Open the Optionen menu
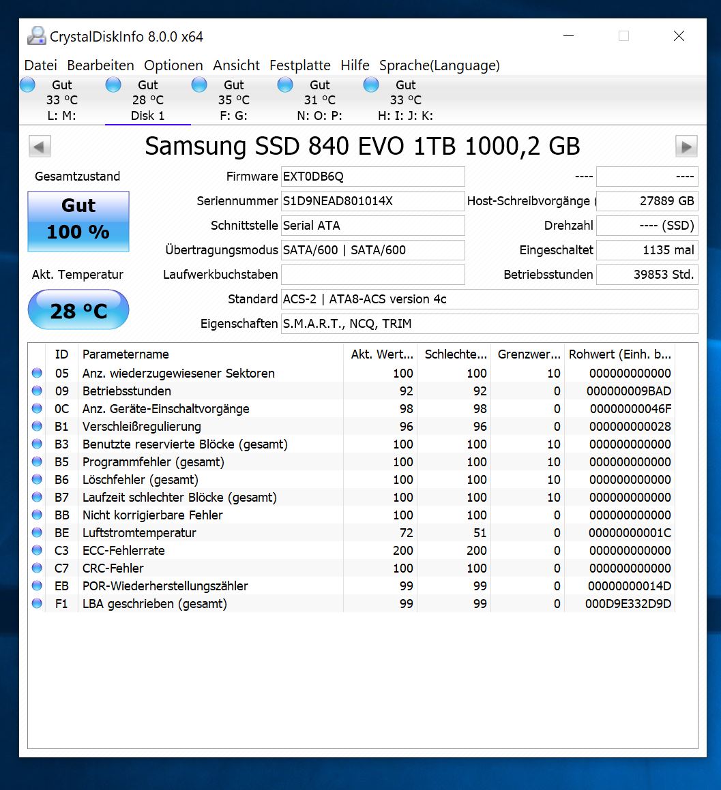721x790 pixels. point(173,65)
